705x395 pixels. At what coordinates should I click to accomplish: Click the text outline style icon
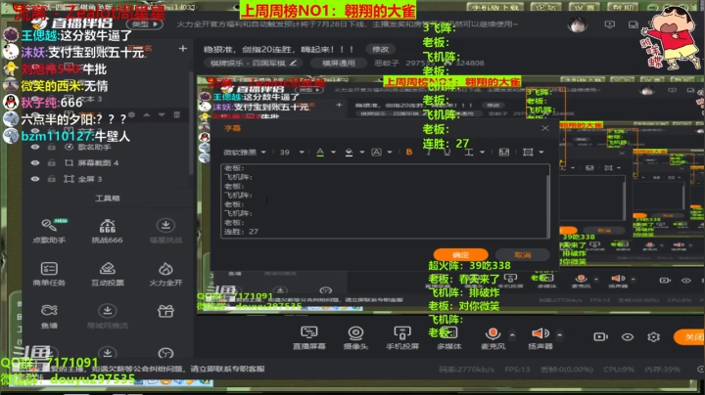[376, 153]
